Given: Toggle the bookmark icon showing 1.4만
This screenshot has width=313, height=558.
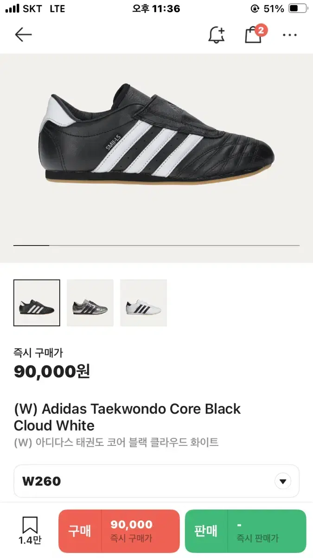Looking at the screenshot, I should [x=30, y=531].
